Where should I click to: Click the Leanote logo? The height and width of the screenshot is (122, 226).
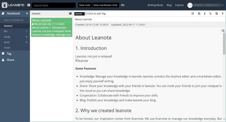13,5
